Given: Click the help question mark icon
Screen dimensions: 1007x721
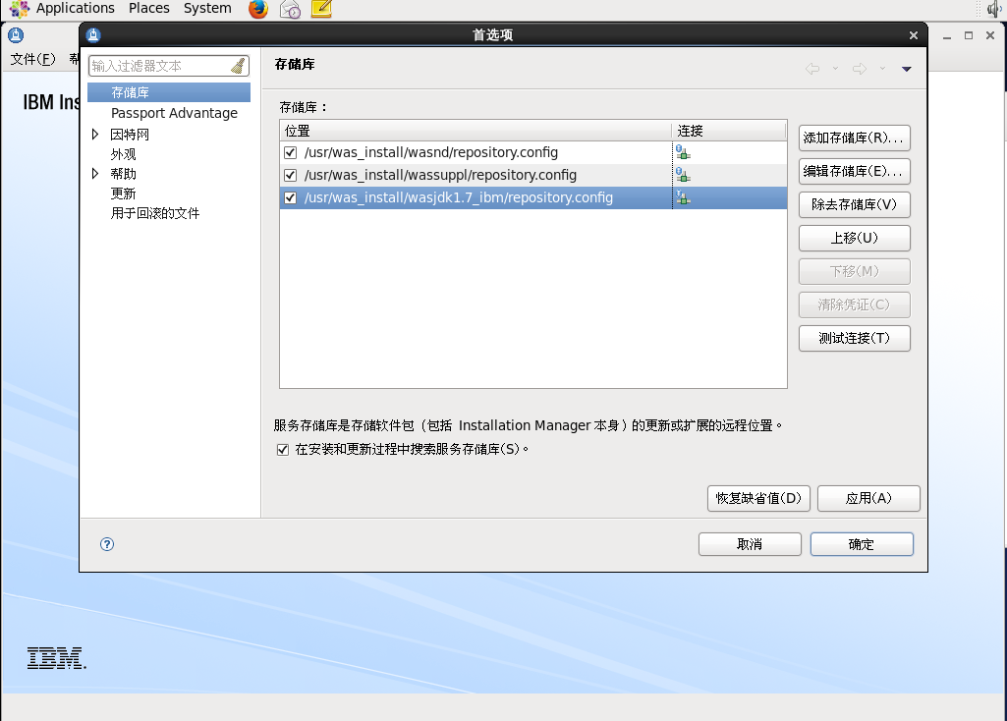Looking at the screenshot, I should tap(107, 544).
